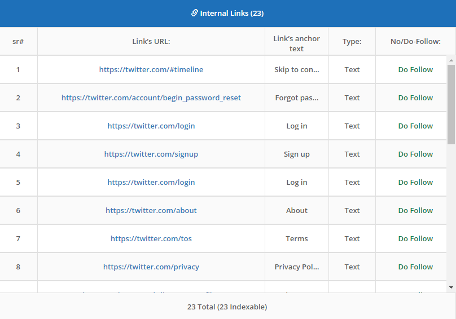
Task: Click the 'Text' type cell in row 6
Action: click(x=352, y=210)
